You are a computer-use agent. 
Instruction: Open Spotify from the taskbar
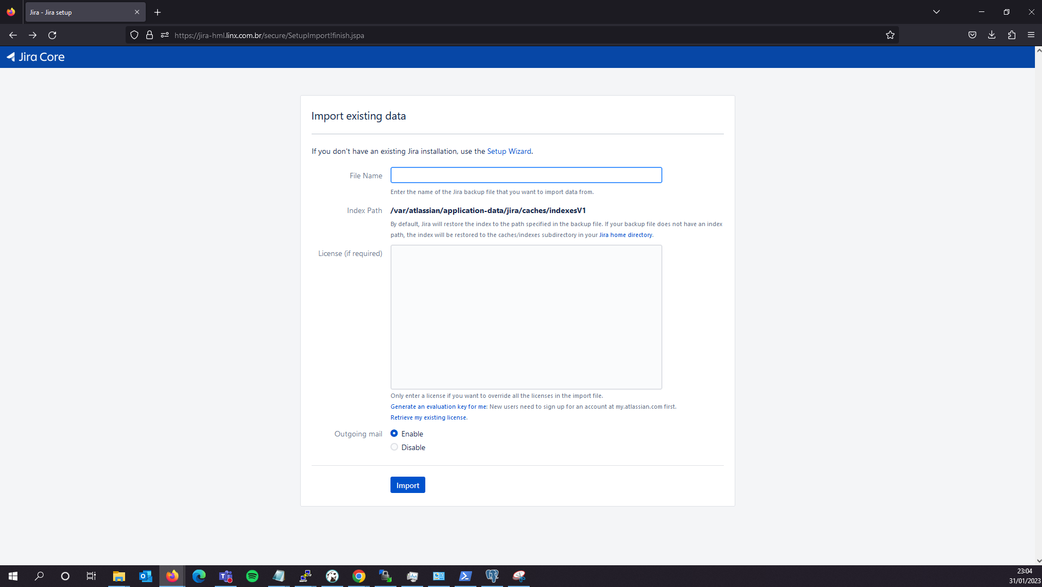coord(252,576)
